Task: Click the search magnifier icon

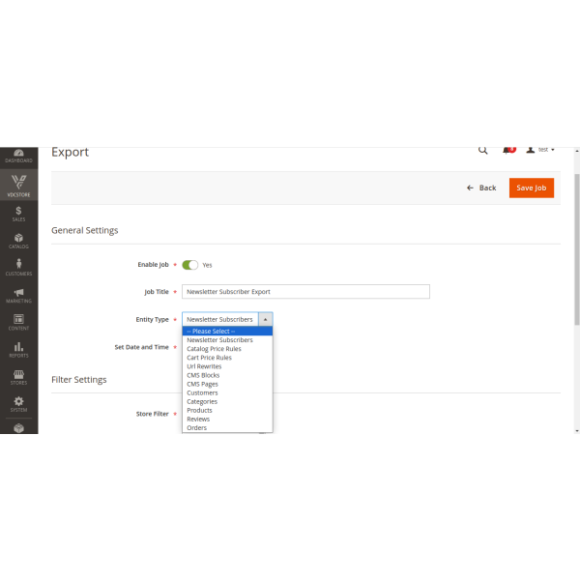Action: tap(483, 151)
